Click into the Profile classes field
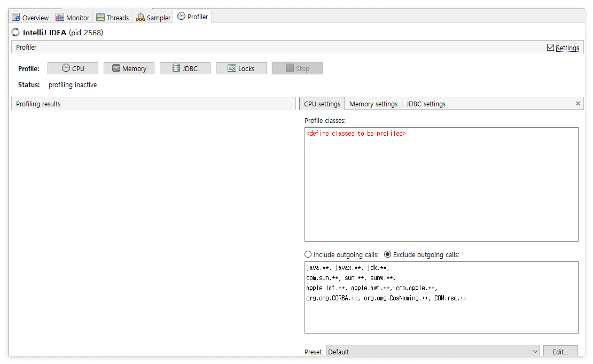593x364 pixels. pyautogui.click(x=441, y=184)
